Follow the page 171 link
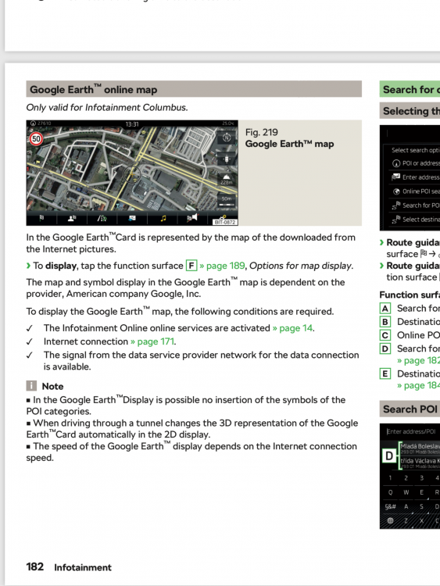The height and width of the screenshot is (586, 440). point(152,341)
